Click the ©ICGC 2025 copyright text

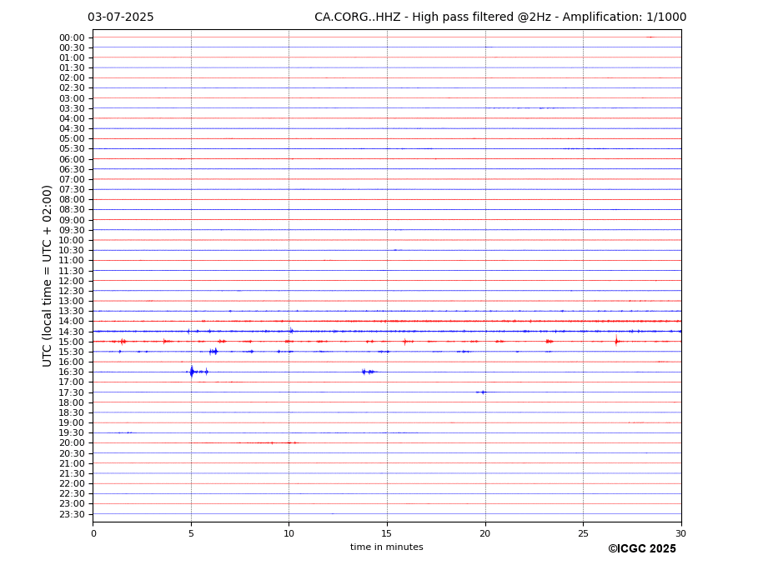click(x=642, y=549)
